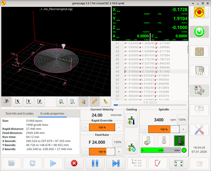Clear the live plot with the broom
The height and width of the screenshot is (171, 211).
coord(106,101)
